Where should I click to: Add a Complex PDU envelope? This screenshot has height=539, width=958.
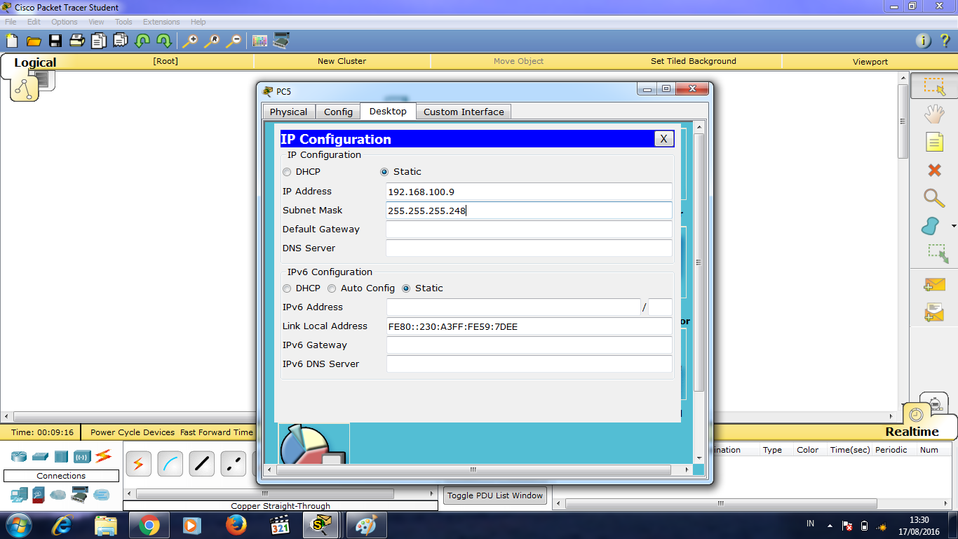tap(934, 312)
